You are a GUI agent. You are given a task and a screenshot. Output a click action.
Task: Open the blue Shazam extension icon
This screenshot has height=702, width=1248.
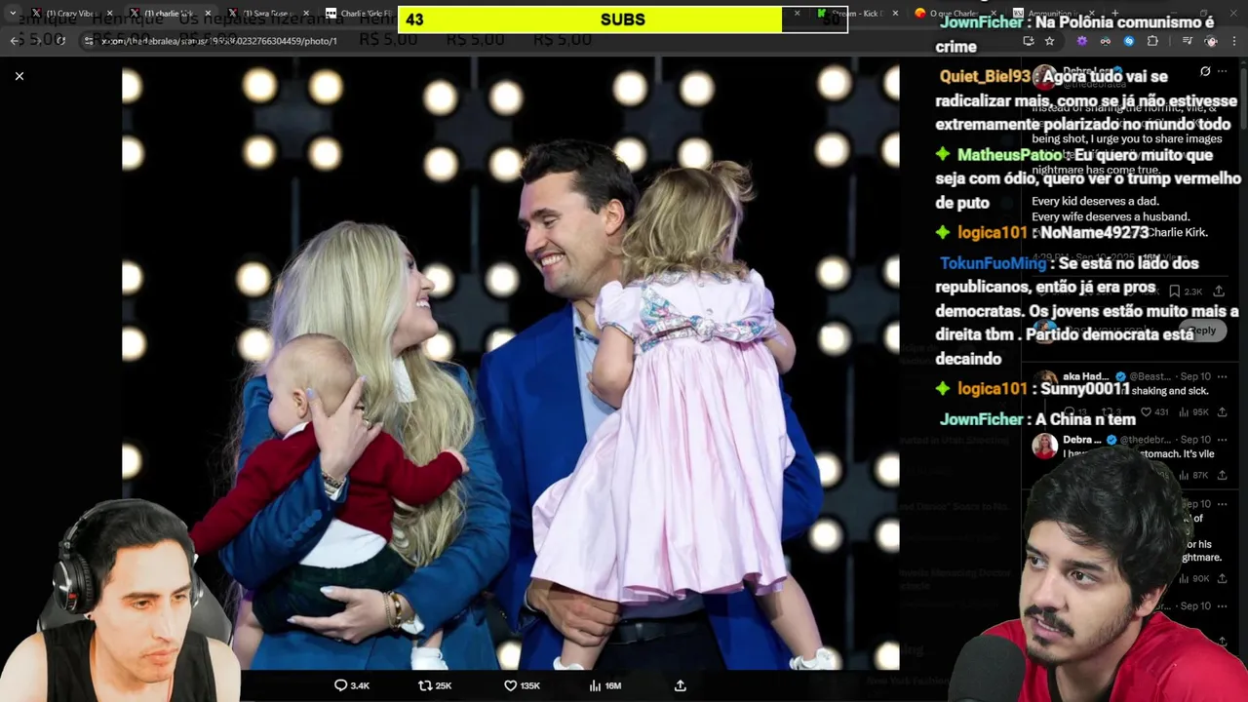(x=1129, y=41)
